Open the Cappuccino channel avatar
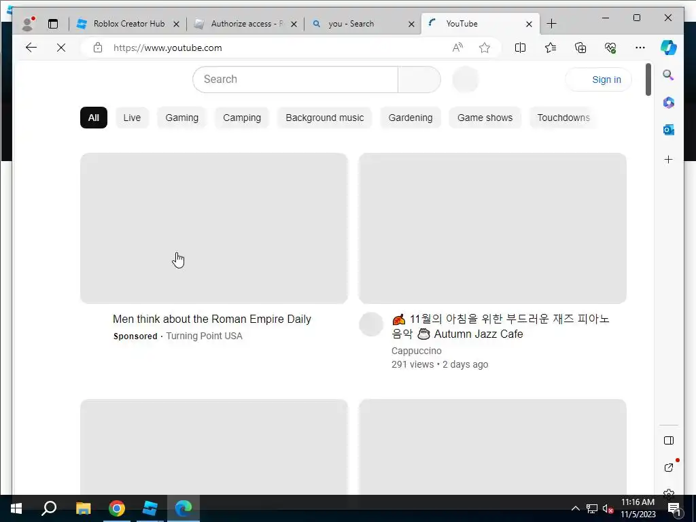 point(370,324)
